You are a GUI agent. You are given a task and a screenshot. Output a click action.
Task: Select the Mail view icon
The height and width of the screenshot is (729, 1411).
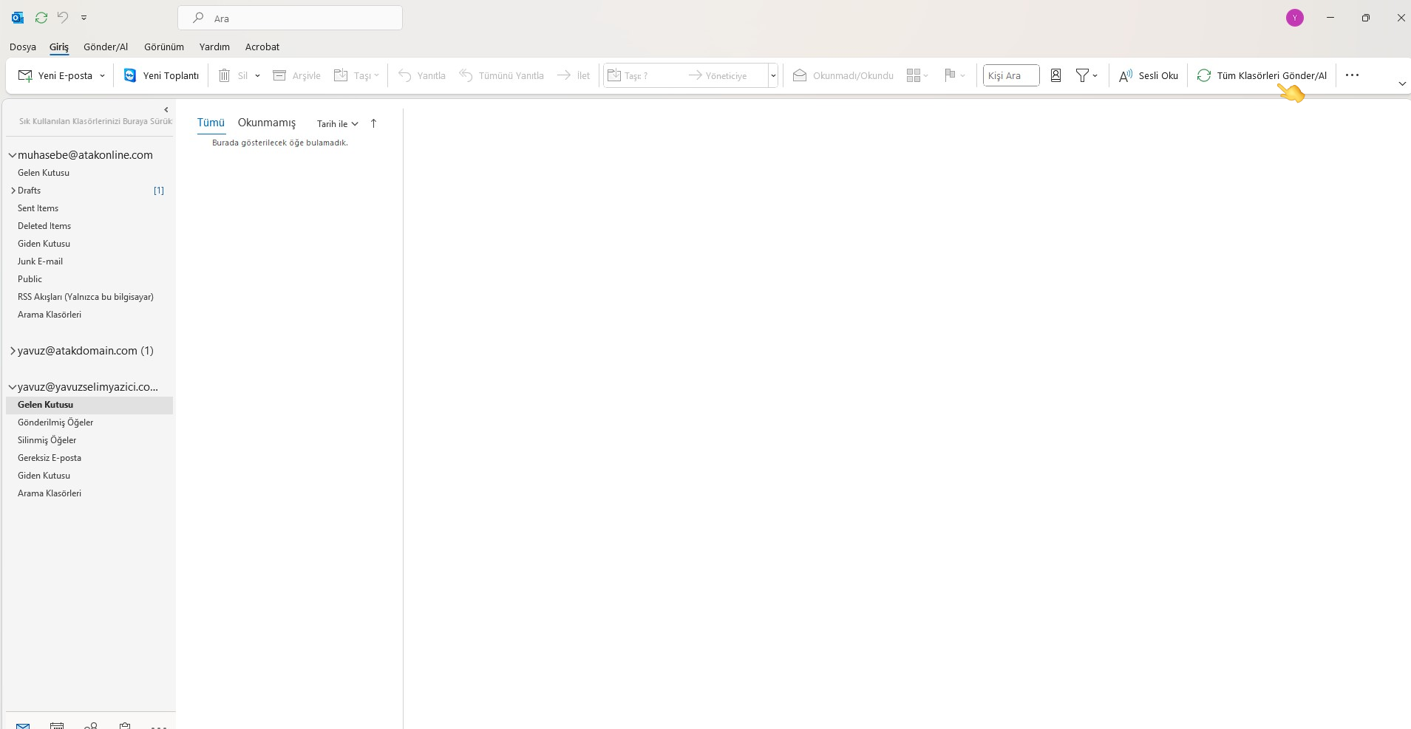coord(23,726)
